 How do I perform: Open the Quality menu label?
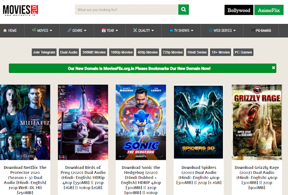pyautogui.click(x=144, y=31)
